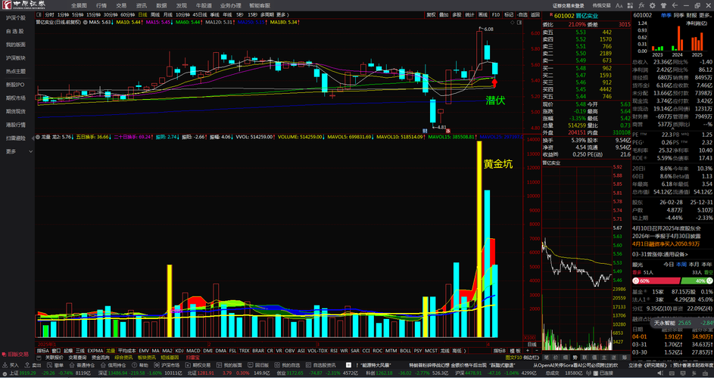Click the 普通持仓 holdings icon
The image size is (714, 378).
[x=72, y=365]
